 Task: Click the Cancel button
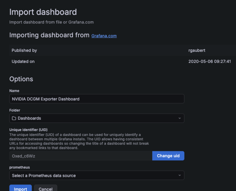click(46, 188)
